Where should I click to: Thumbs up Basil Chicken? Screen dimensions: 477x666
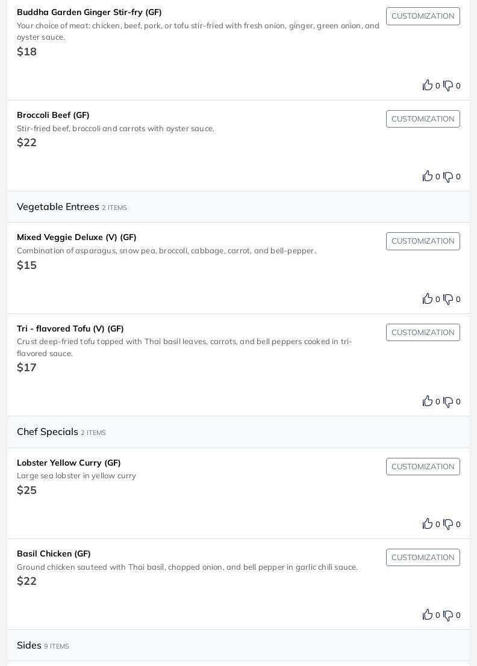[428, 615]
